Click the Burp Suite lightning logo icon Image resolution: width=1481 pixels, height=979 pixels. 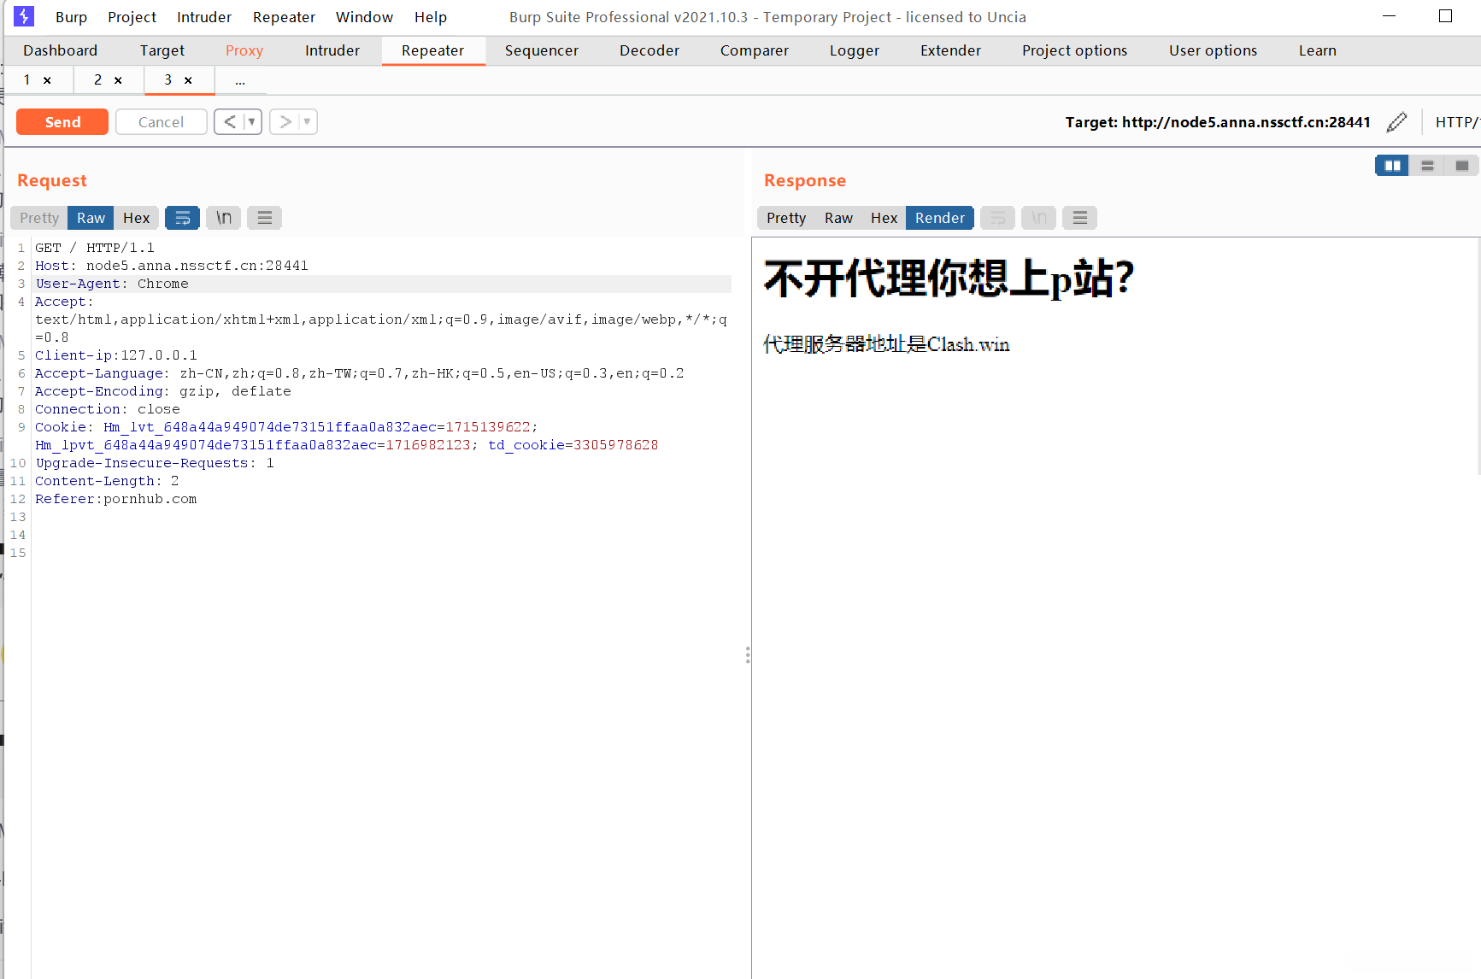click(x=24, y=16)
